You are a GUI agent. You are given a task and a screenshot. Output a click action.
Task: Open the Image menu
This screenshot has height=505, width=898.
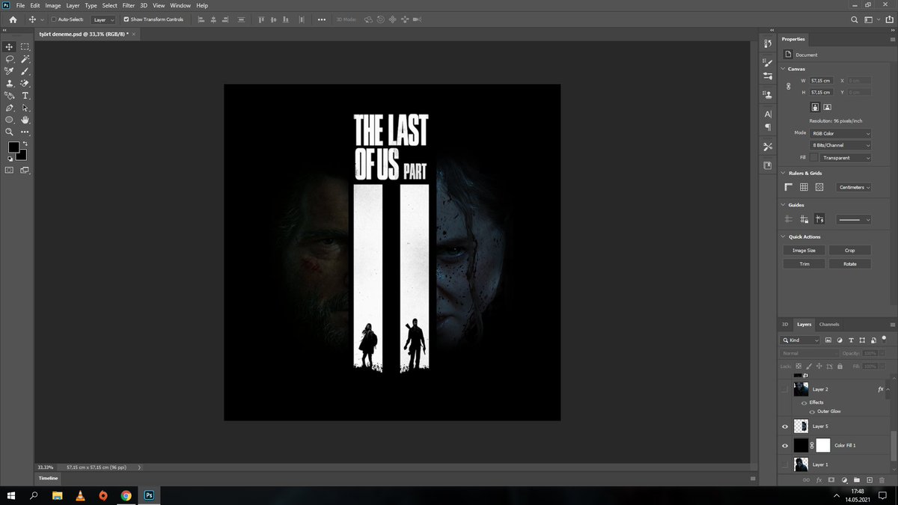pos(53,5)
